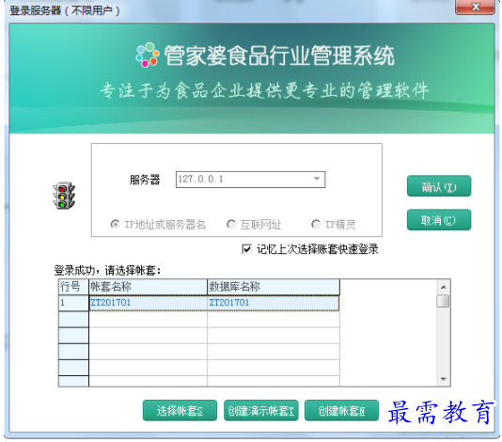Select the IP地址或服务器名 radio option
Image resolution: width=502 pixels, height=442 pixels.
point(158,225)
